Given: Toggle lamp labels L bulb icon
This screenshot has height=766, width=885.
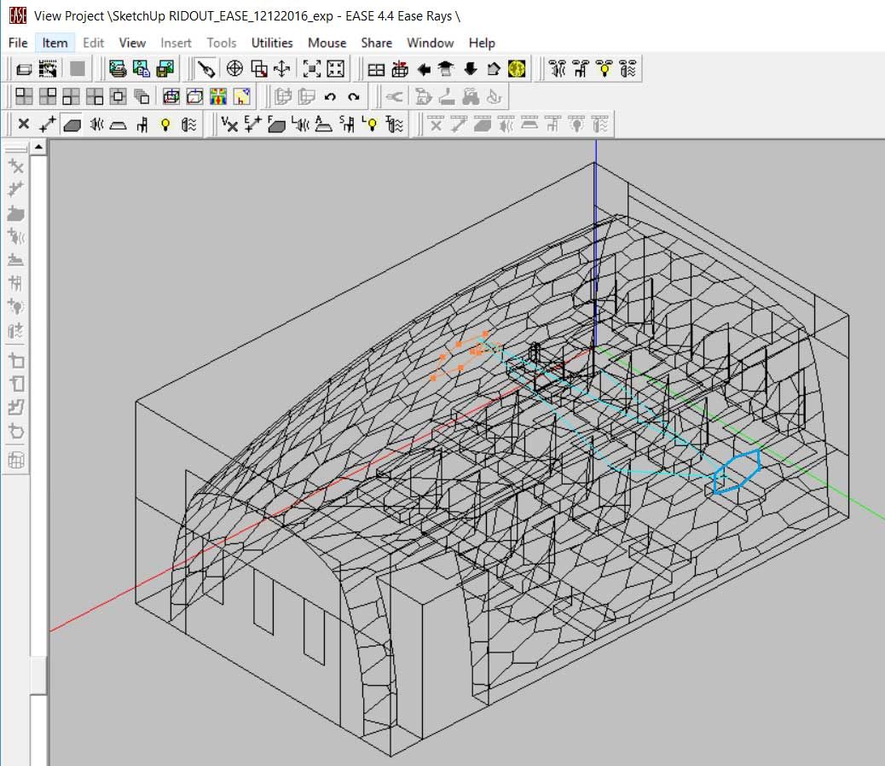Looking at the screenshot, I should tap(370, 125).
